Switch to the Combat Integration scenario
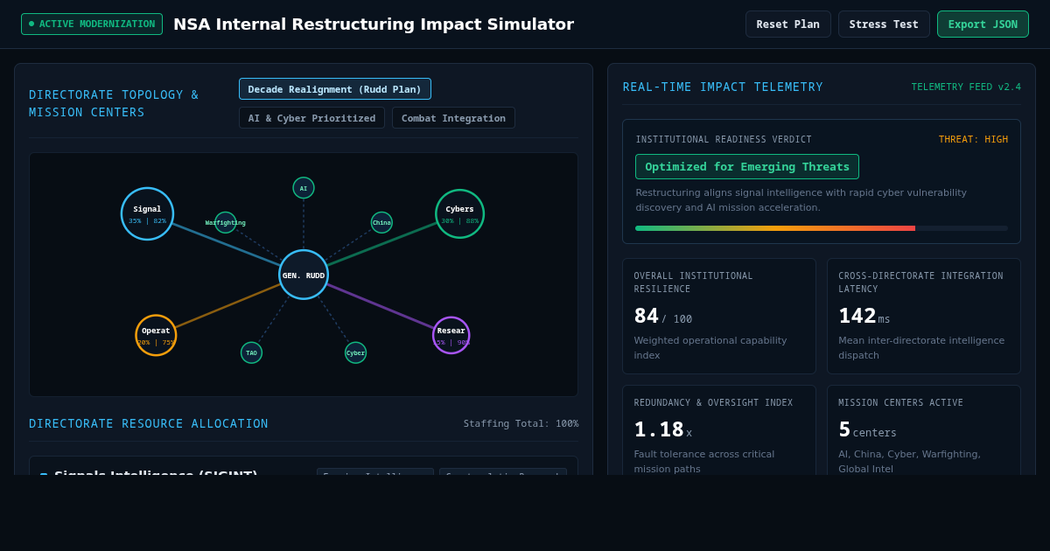 point(453,118)
